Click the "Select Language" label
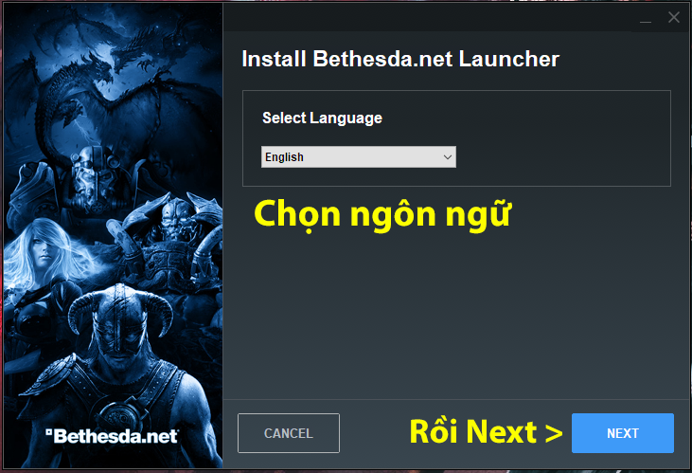The height and width of the screenshot is (473, 692). tap(322, 118)
